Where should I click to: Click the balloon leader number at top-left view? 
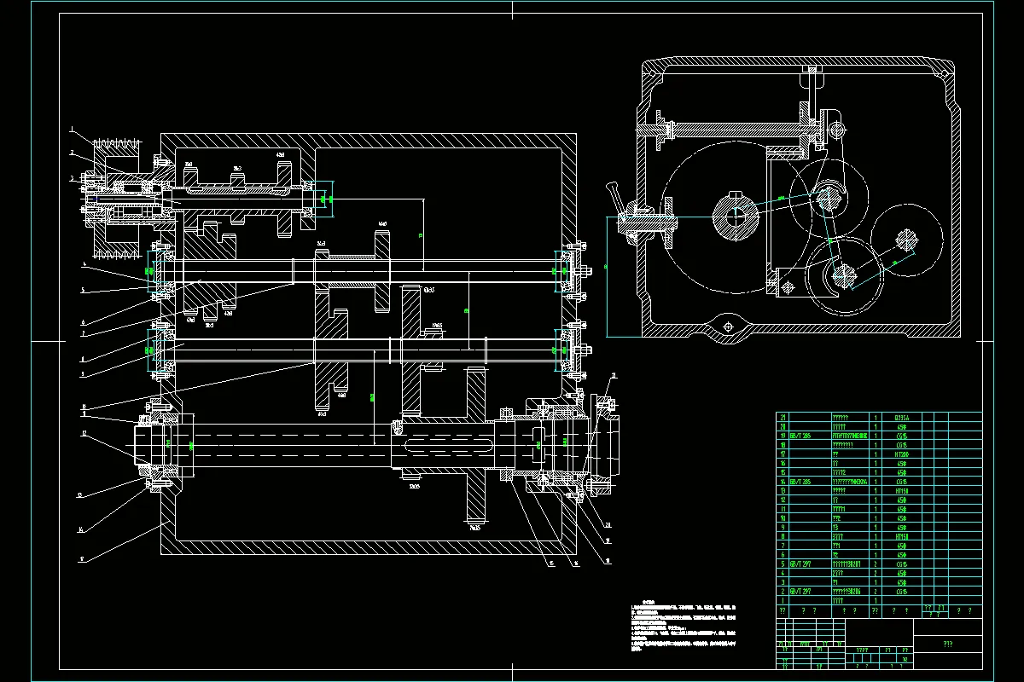(73, 128)
